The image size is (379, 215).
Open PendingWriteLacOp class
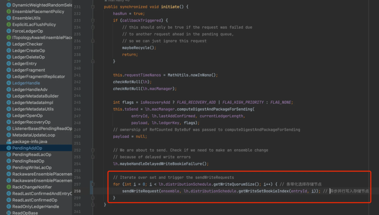32,168
